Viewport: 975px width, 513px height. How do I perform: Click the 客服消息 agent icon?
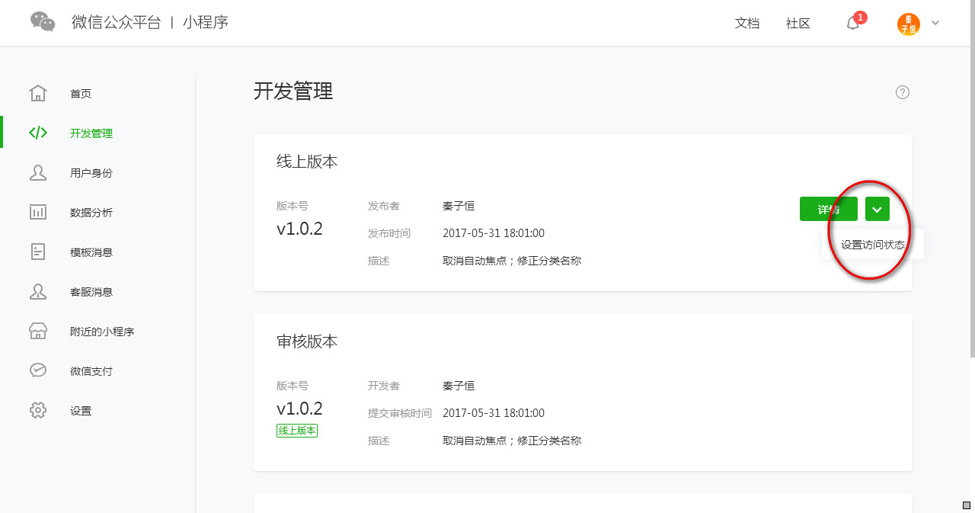click(x=38, y=291)
